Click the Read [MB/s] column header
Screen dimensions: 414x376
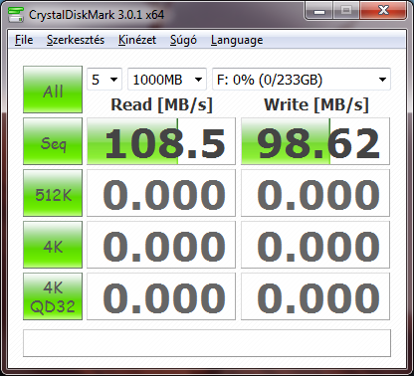point(161,104)
